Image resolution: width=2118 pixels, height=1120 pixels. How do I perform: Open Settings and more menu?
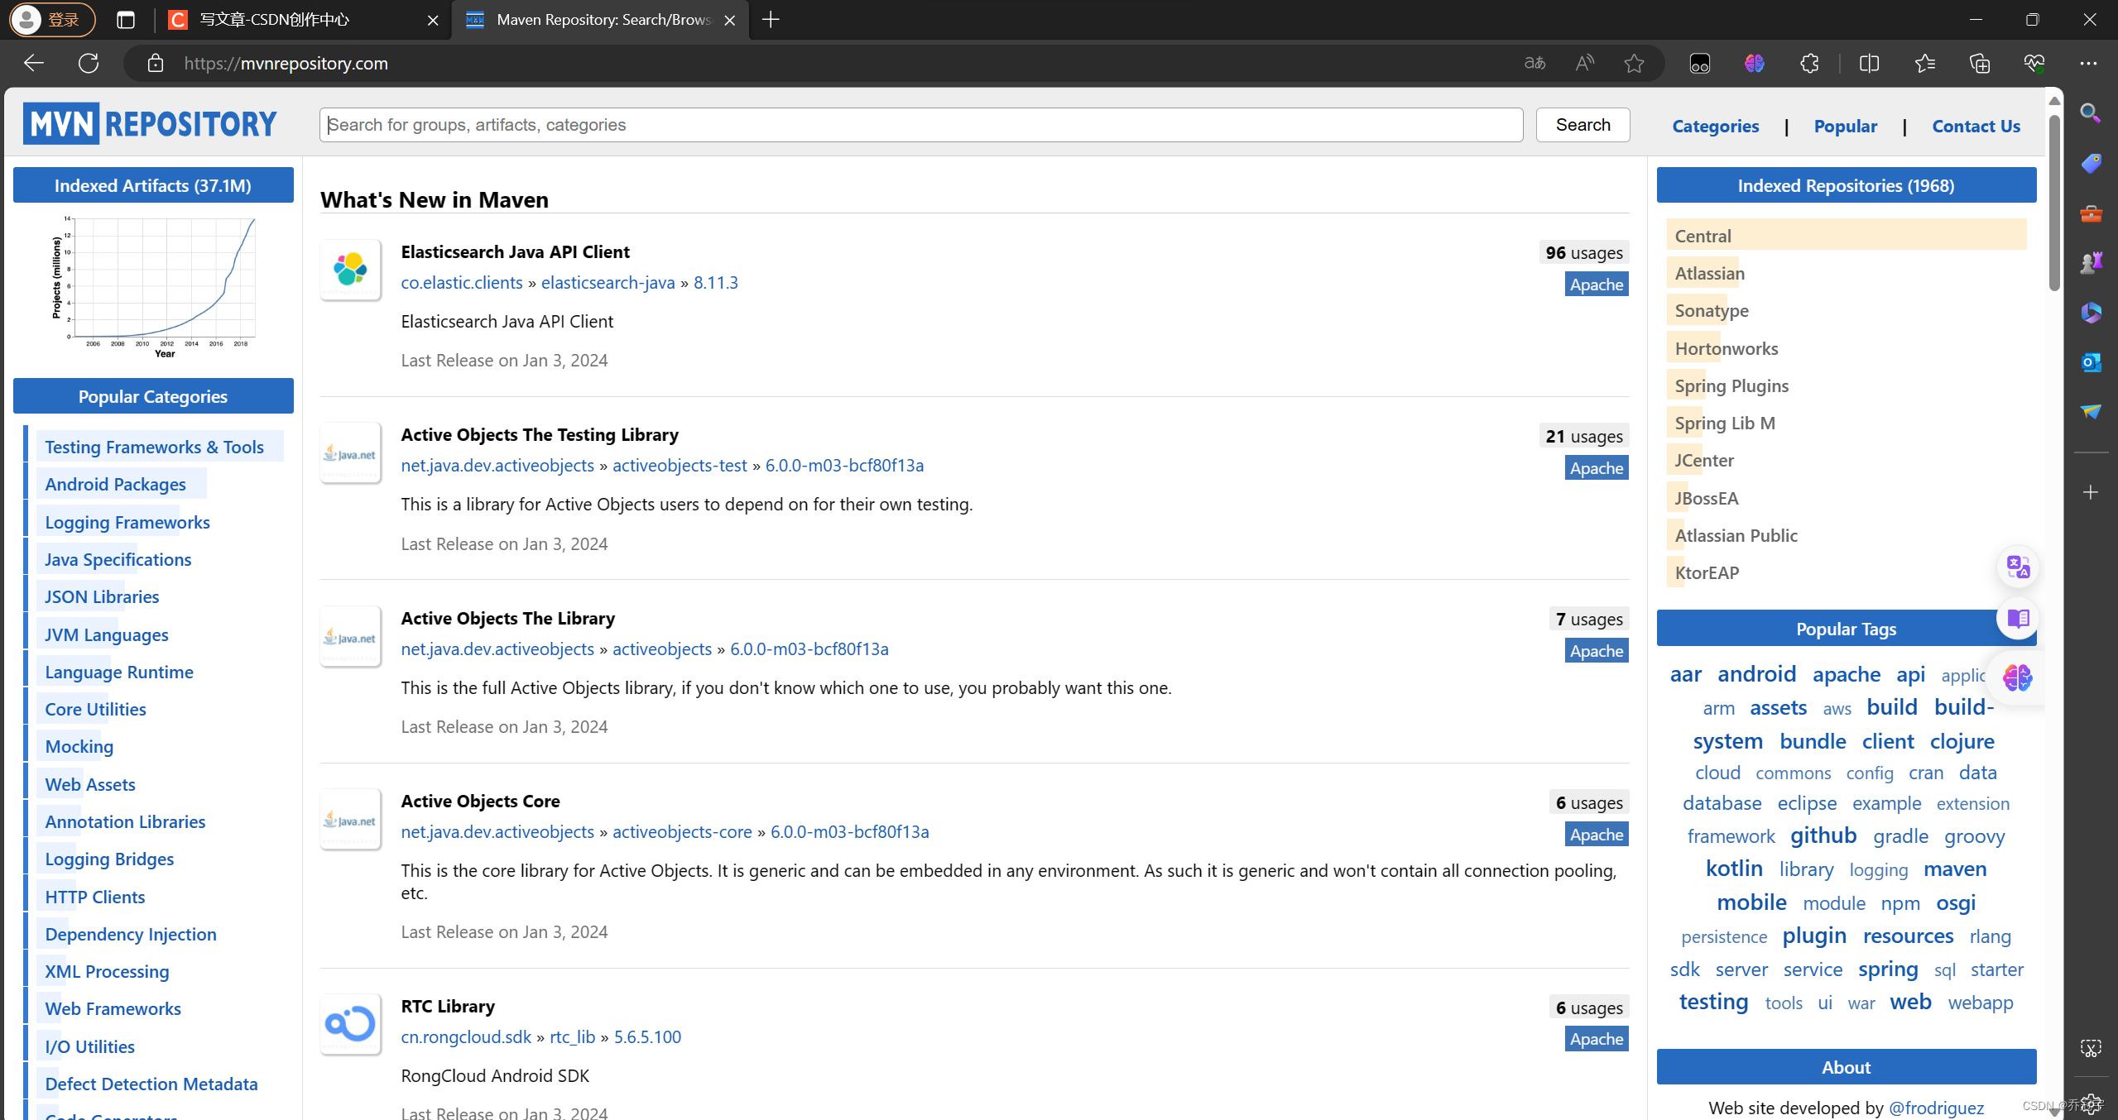click(2088, 63)
